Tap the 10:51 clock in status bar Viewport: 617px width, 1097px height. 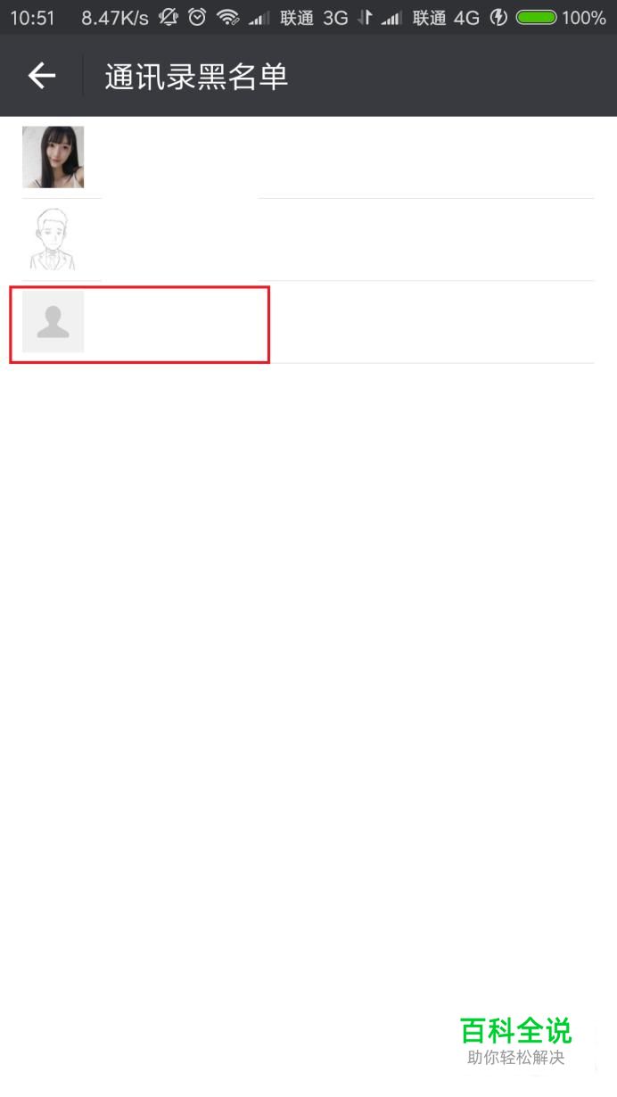(33, 18)
